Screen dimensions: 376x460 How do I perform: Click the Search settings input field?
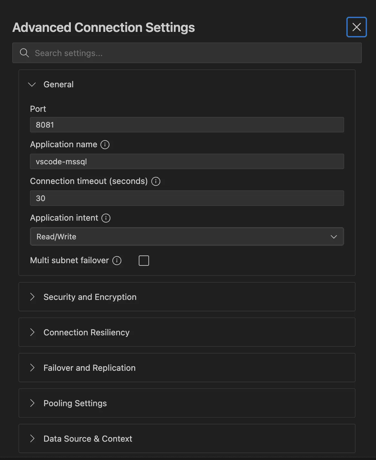point(187,53)
